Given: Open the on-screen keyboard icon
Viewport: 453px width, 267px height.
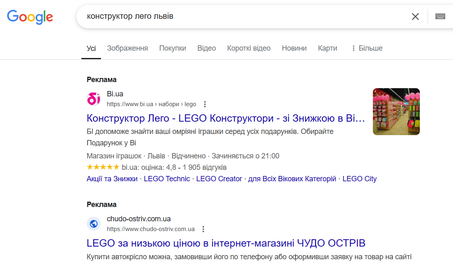Looking at the screenshot, I should coord(440,16).
